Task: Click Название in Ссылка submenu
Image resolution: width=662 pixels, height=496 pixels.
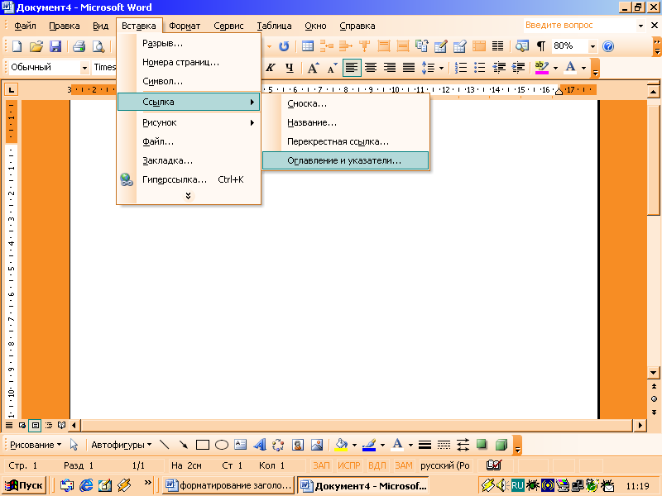Action: 345,122
